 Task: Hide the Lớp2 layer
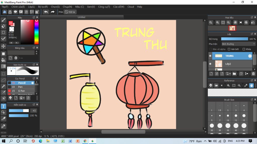point(210,64)
